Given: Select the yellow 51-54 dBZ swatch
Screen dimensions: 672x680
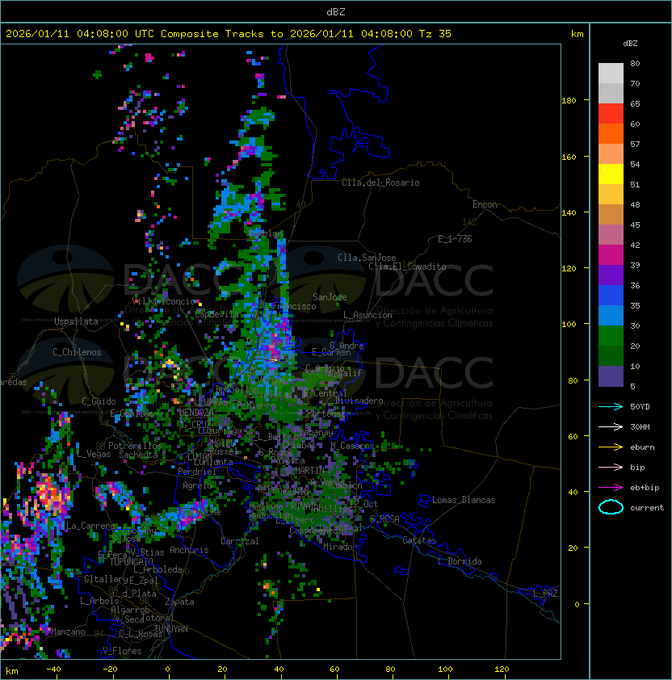Looking at the screenshot, I should tap(611, 174).
